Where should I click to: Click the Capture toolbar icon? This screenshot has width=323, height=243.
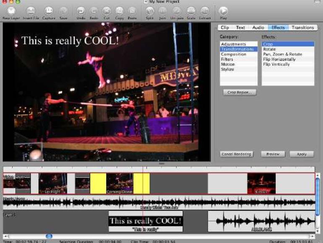tap(49, 11)
